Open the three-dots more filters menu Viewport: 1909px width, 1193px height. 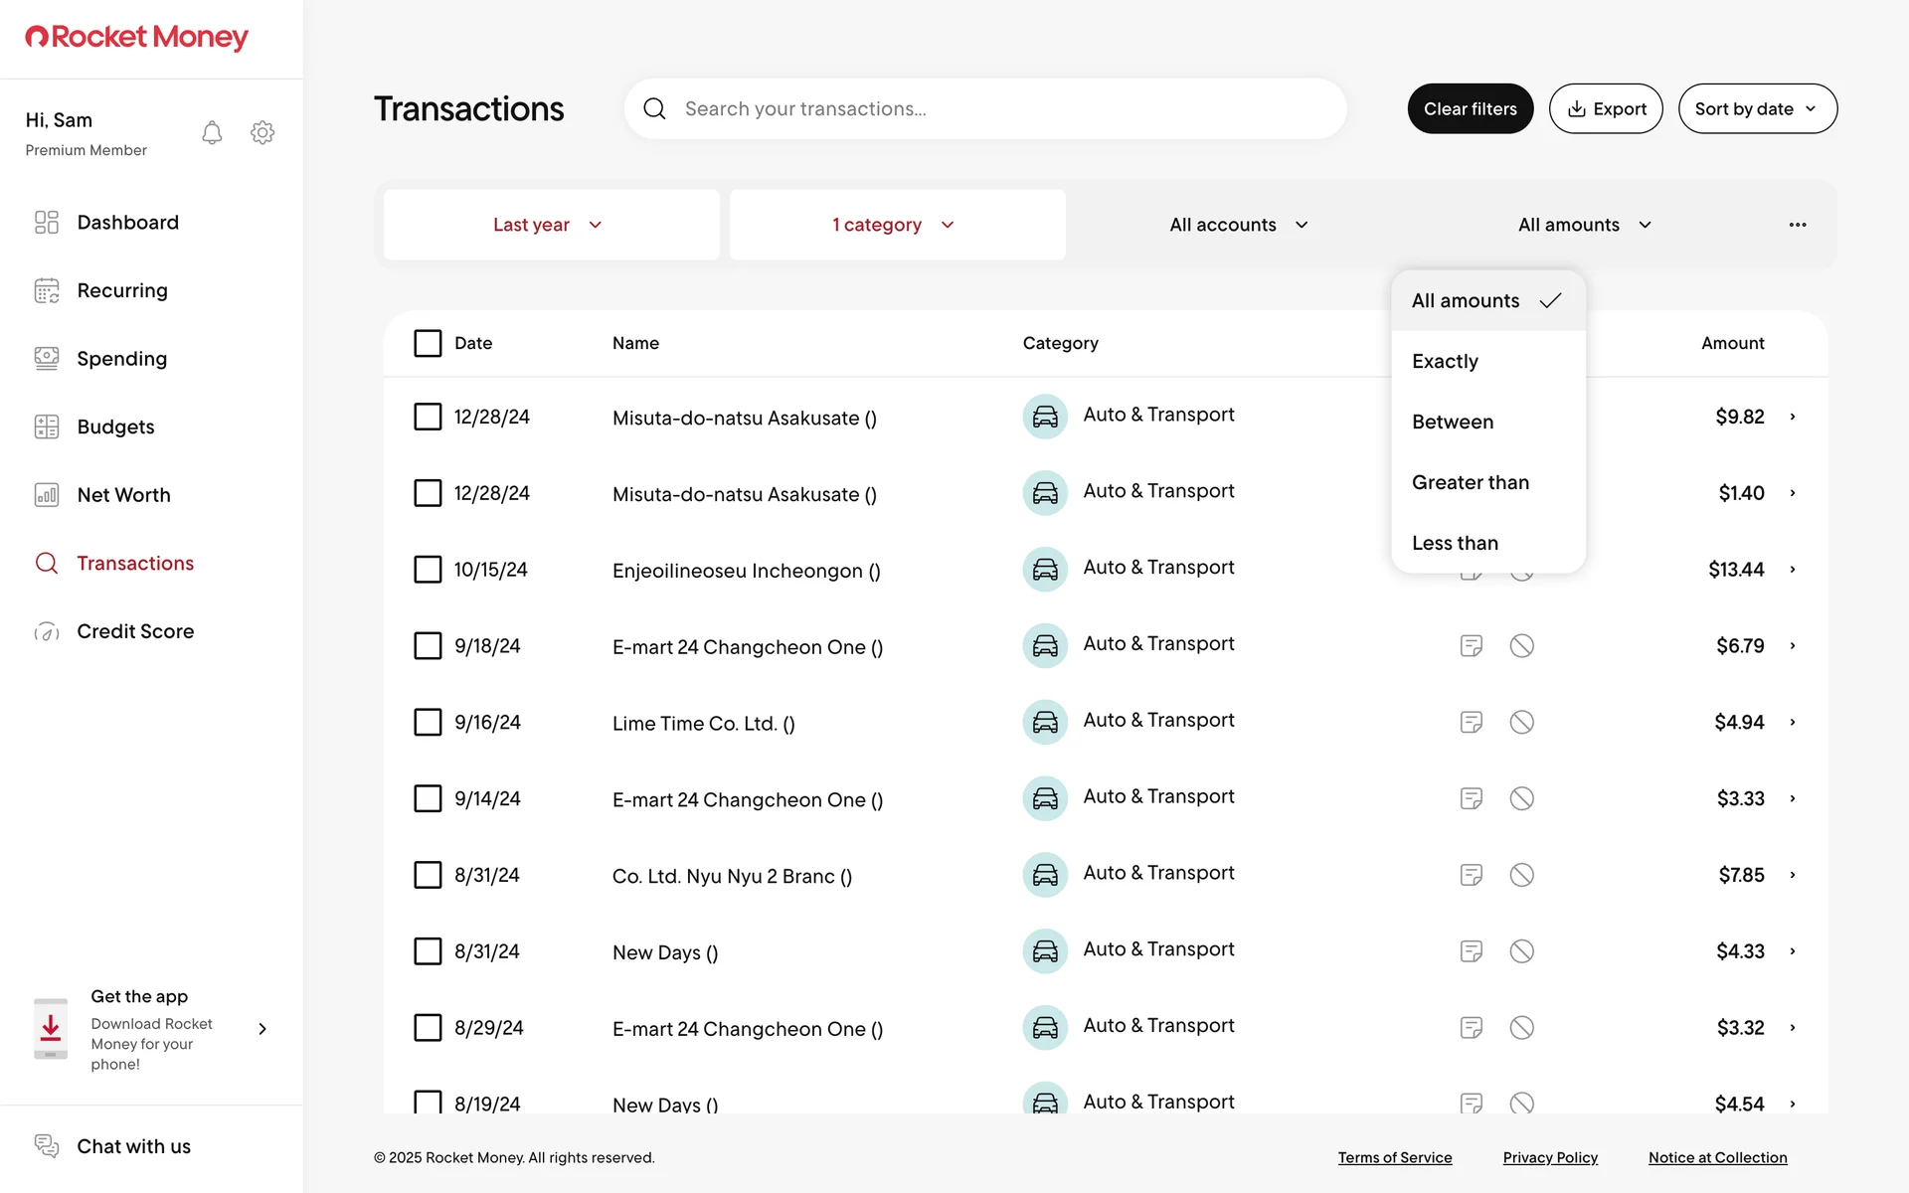[1797, 225]
